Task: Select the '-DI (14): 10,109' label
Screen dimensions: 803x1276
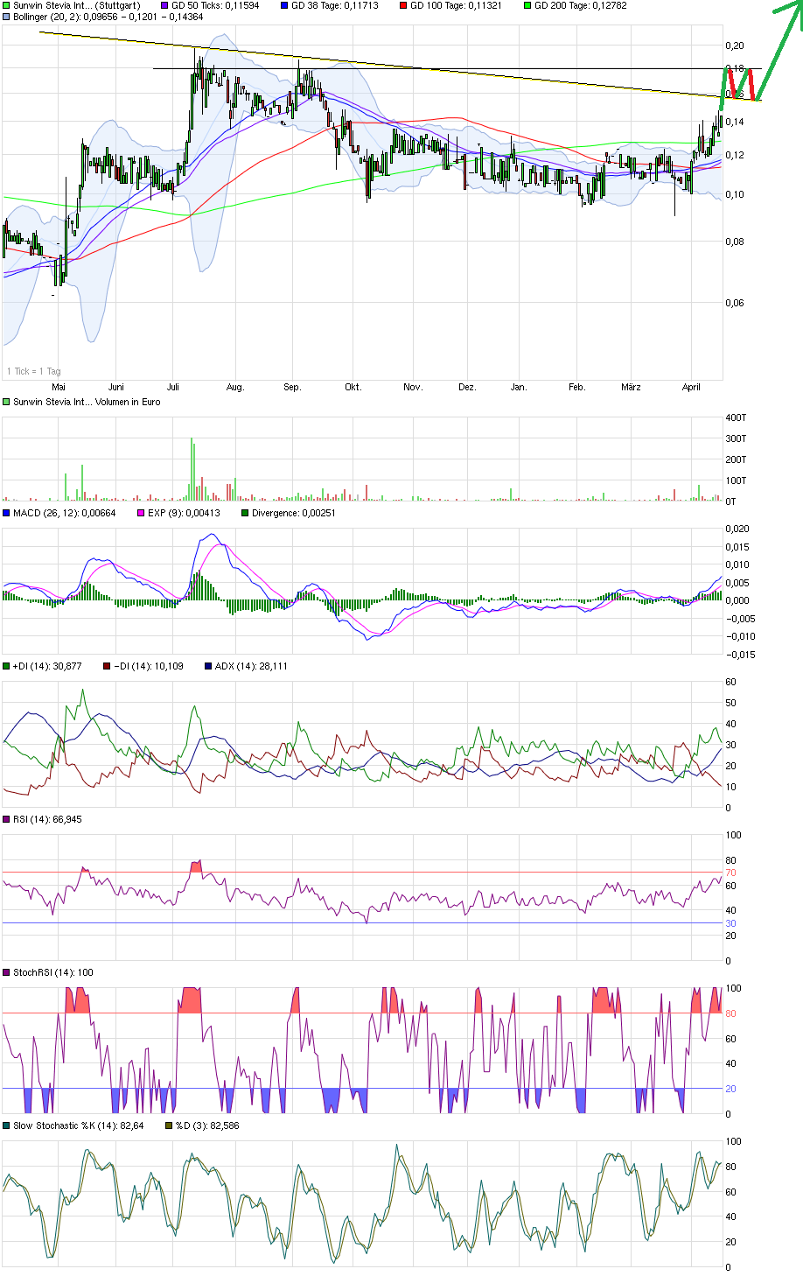Action: (x=149, y=666)
